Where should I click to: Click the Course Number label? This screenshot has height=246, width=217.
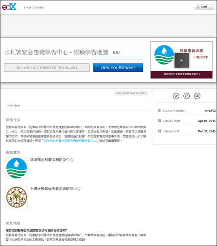(174, 110)
